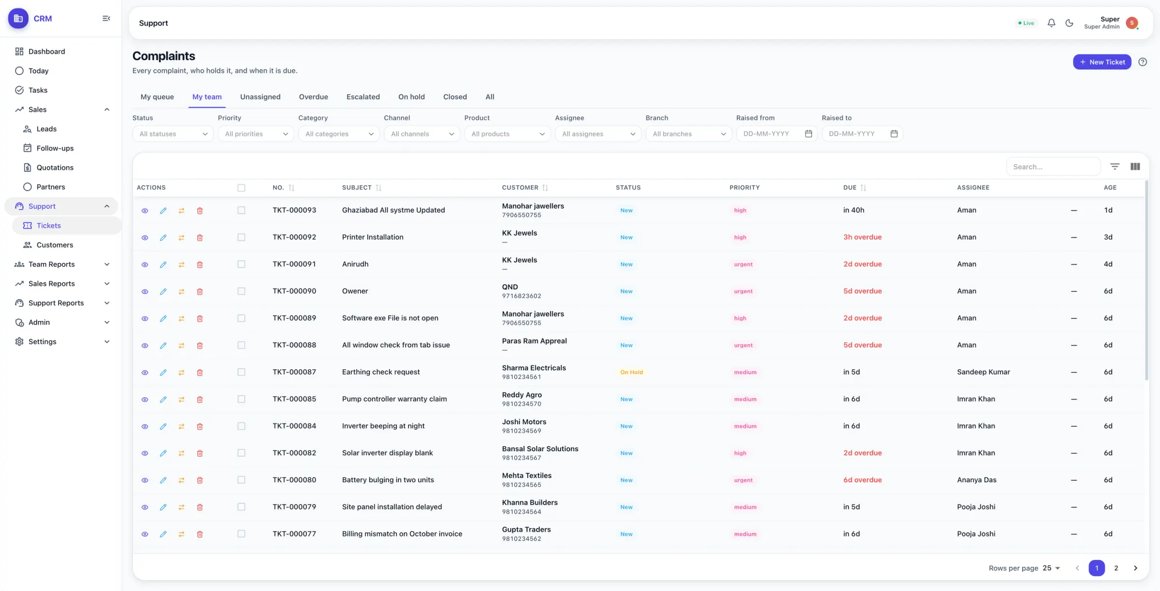Viewport: 1160px width, 591px height.
Task: Click the Super Admin avatar
Action: click(x=1132, y=23)
